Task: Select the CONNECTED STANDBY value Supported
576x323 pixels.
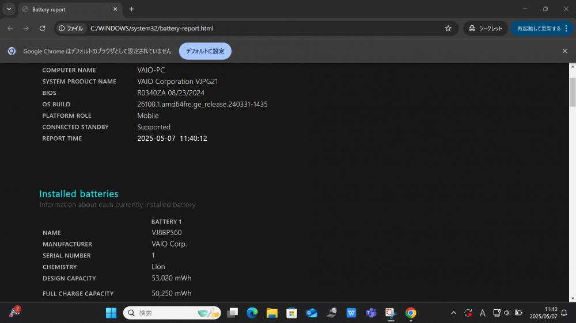Action: [154, 127]
